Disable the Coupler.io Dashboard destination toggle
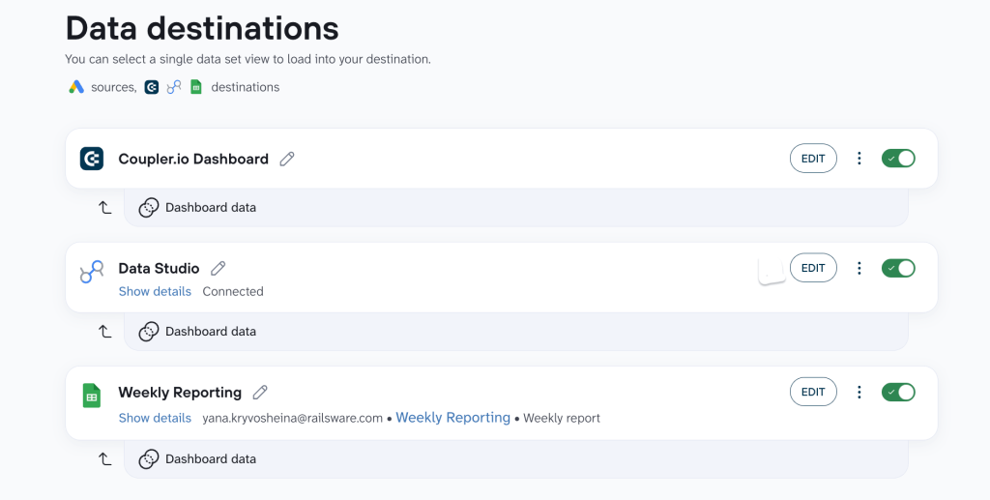 pyautogui.click(x=898, y=159)
